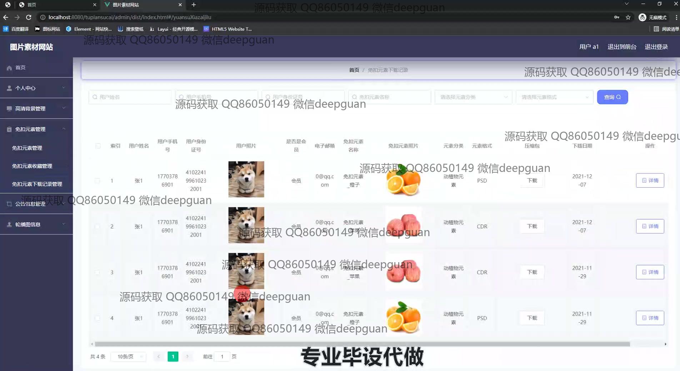
Task: Check the checkbox for row 1
Action: (97, 181)
